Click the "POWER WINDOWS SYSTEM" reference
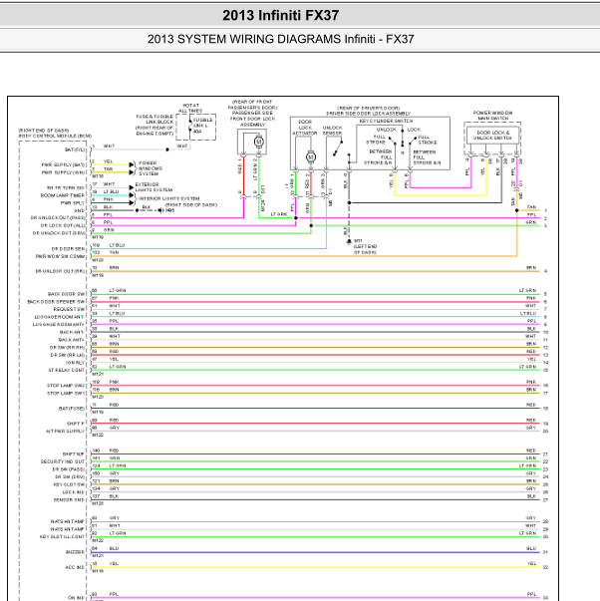This screenshot has width=600, height=601. pos(150,168)
